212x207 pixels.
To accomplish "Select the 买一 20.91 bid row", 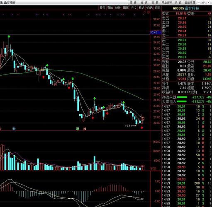I will [187, 40].
